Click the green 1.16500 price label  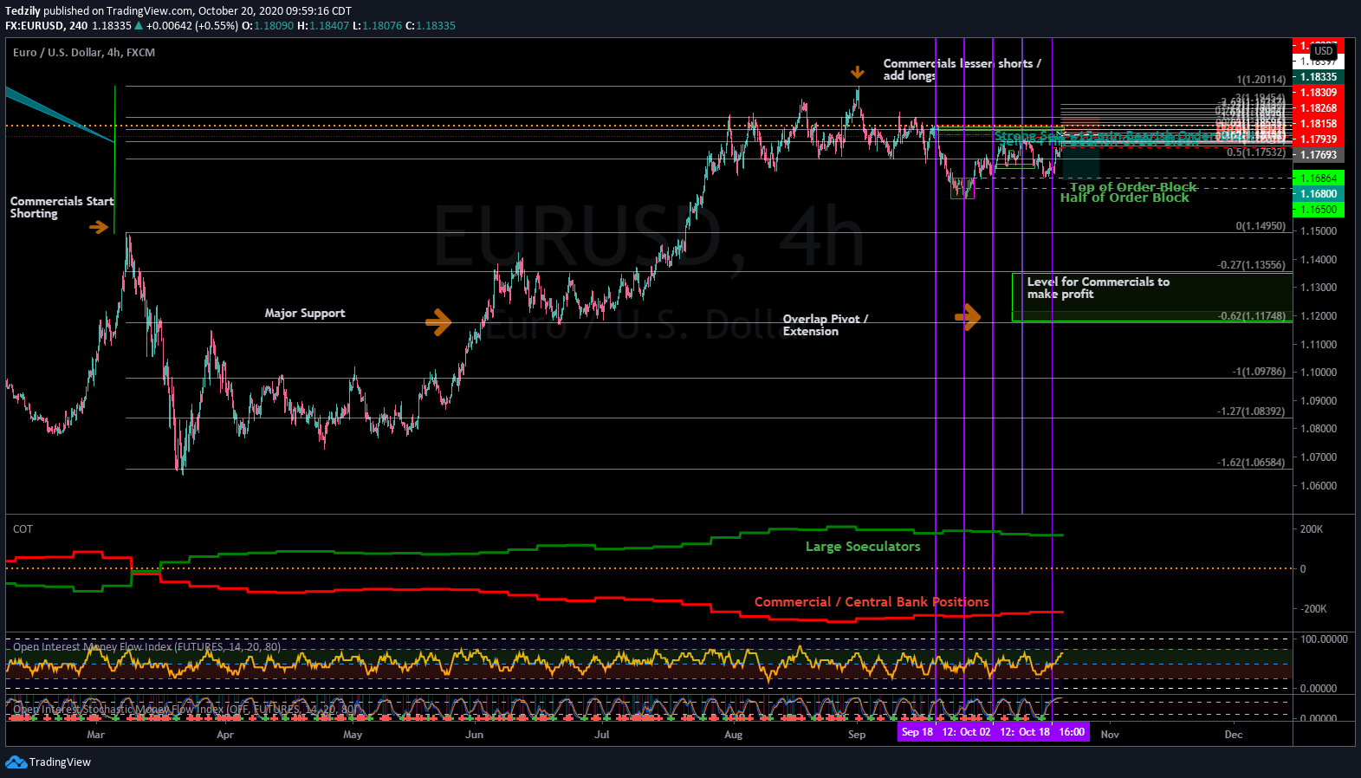pos(1319,210)
